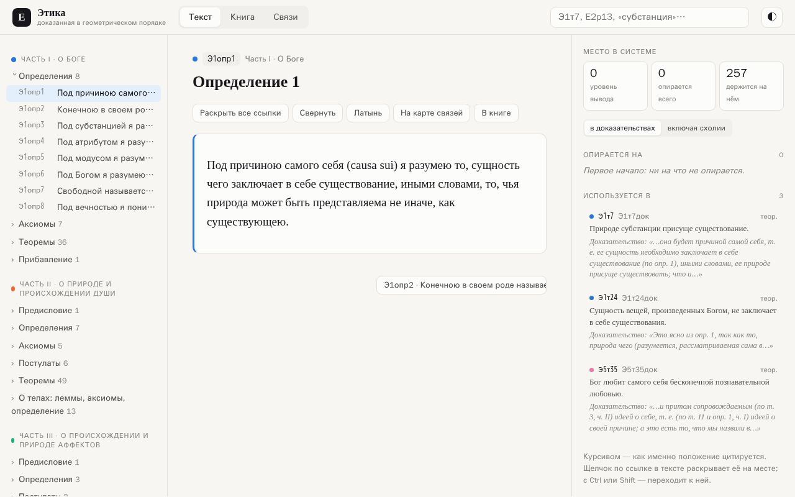Screen dimensions: 795x497
Task: Open the Э5т35 reference card
Action: tap(683, 398)
